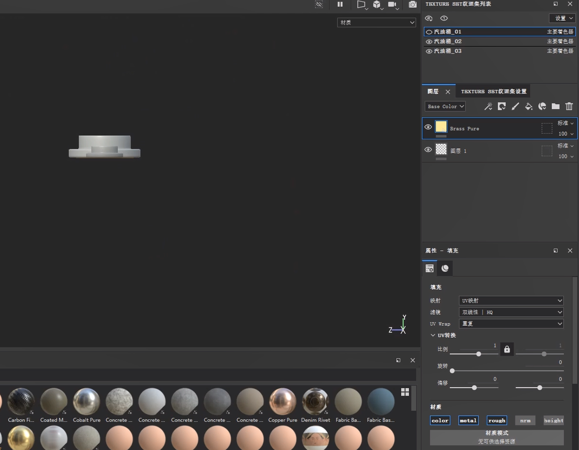The width and height of the screenshot is (579, 450).
Task: Open the material properties tab with sphere icon
Action: point(445,268)
